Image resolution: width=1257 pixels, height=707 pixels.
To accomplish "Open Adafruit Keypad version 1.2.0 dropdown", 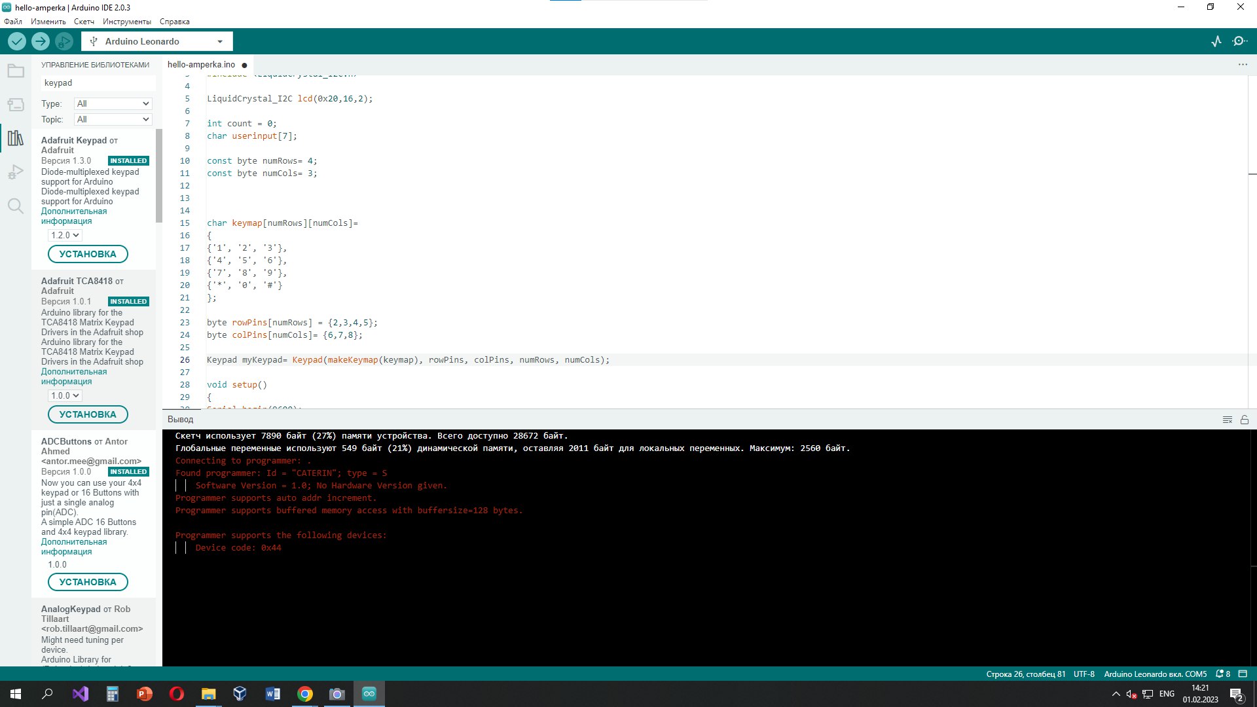I will point(65,235).
